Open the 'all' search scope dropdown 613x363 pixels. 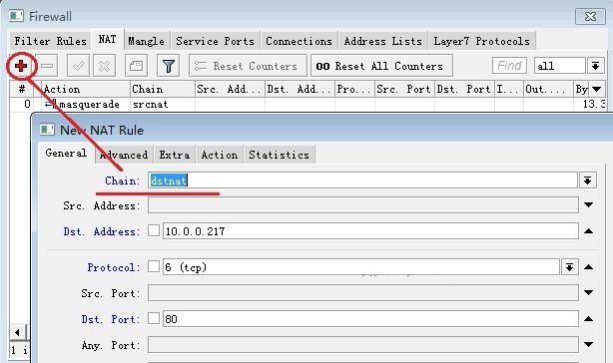tap(595, 66)
